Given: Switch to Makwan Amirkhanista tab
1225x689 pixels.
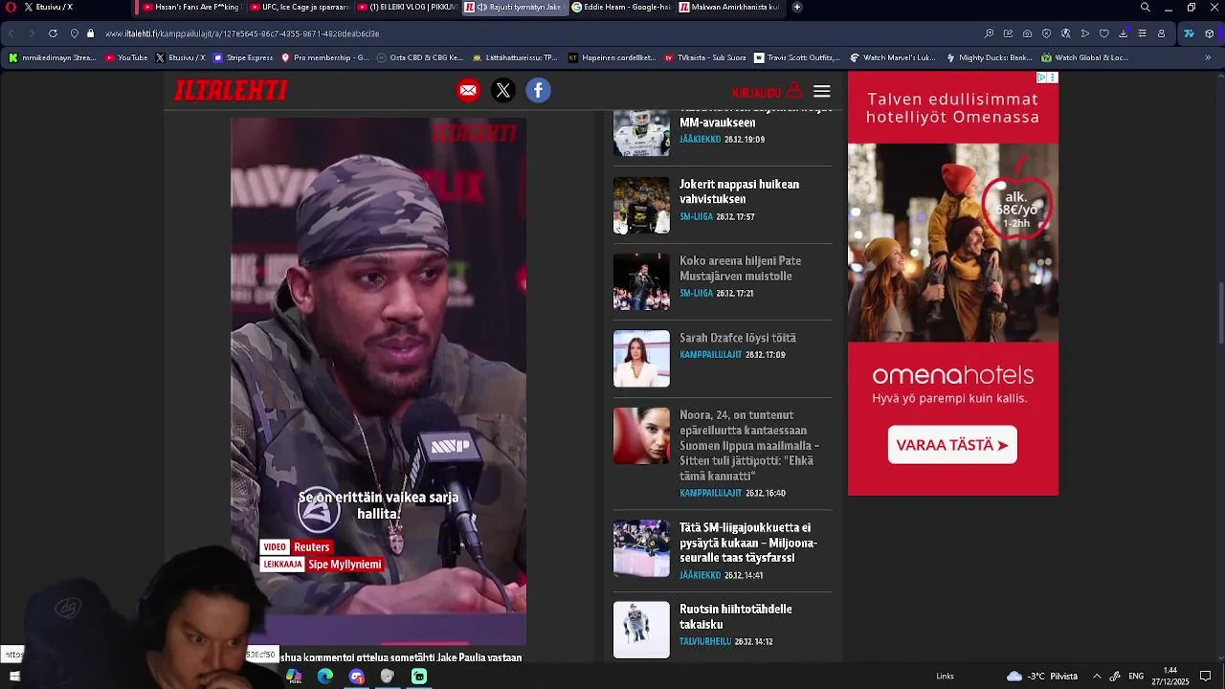Looking at the screenshot, I should click(730, 8).
